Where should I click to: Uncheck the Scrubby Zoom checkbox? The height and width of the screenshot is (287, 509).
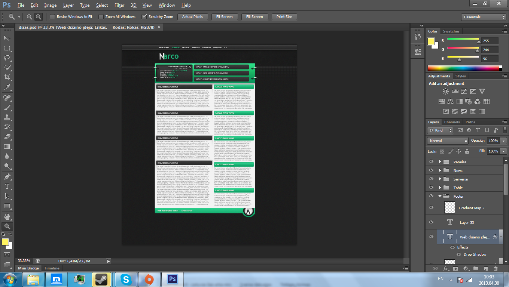point(144,17)
